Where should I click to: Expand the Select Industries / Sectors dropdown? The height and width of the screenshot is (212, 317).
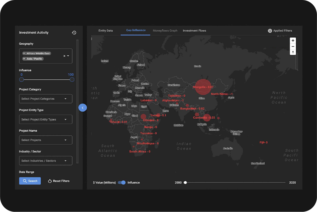tap(45, 160)
